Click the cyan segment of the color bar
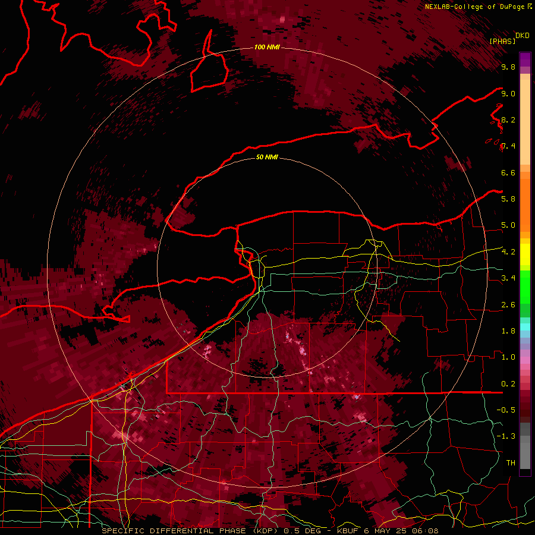Viewport: 535px width, 535px height. (525, 326)
